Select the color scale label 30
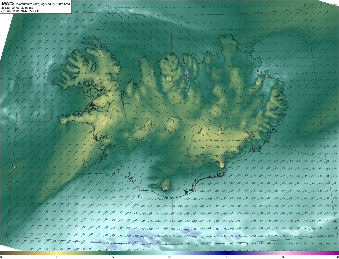Image resolution: width=339 pixels, height=259 pixels. coord(282,257)
